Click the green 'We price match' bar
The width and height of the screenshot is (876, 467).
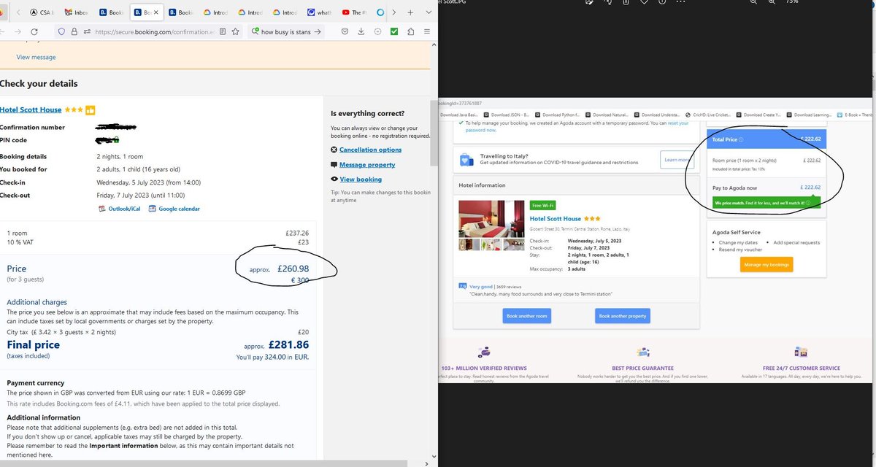click(x=766, y=203)
